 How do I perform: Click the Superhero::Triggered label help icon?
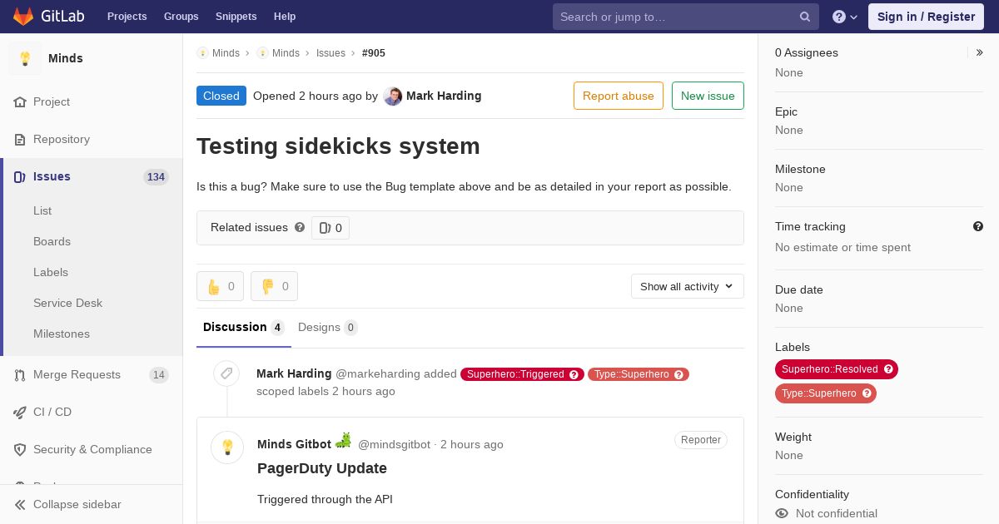coord(574,374)
